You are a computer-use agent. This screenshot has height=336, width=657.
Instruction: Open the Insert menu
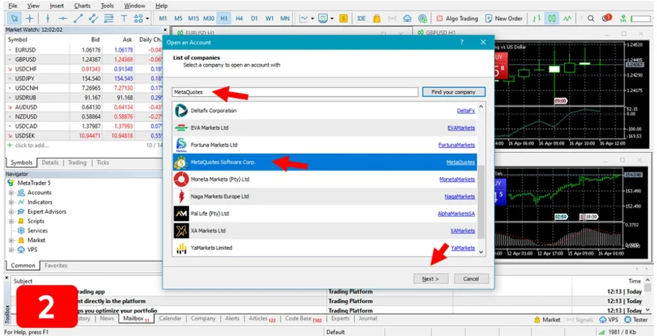tap(56, 6)
